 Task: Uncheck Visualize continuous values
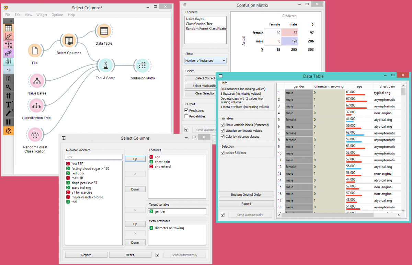pyautogui.click(x=222, y=131)
